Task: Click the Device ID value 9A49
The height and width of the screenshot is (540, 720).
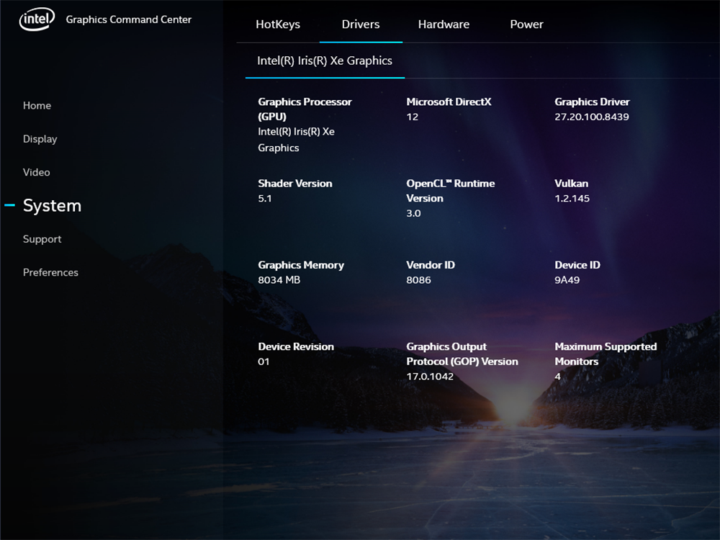Action: [567, 279]
